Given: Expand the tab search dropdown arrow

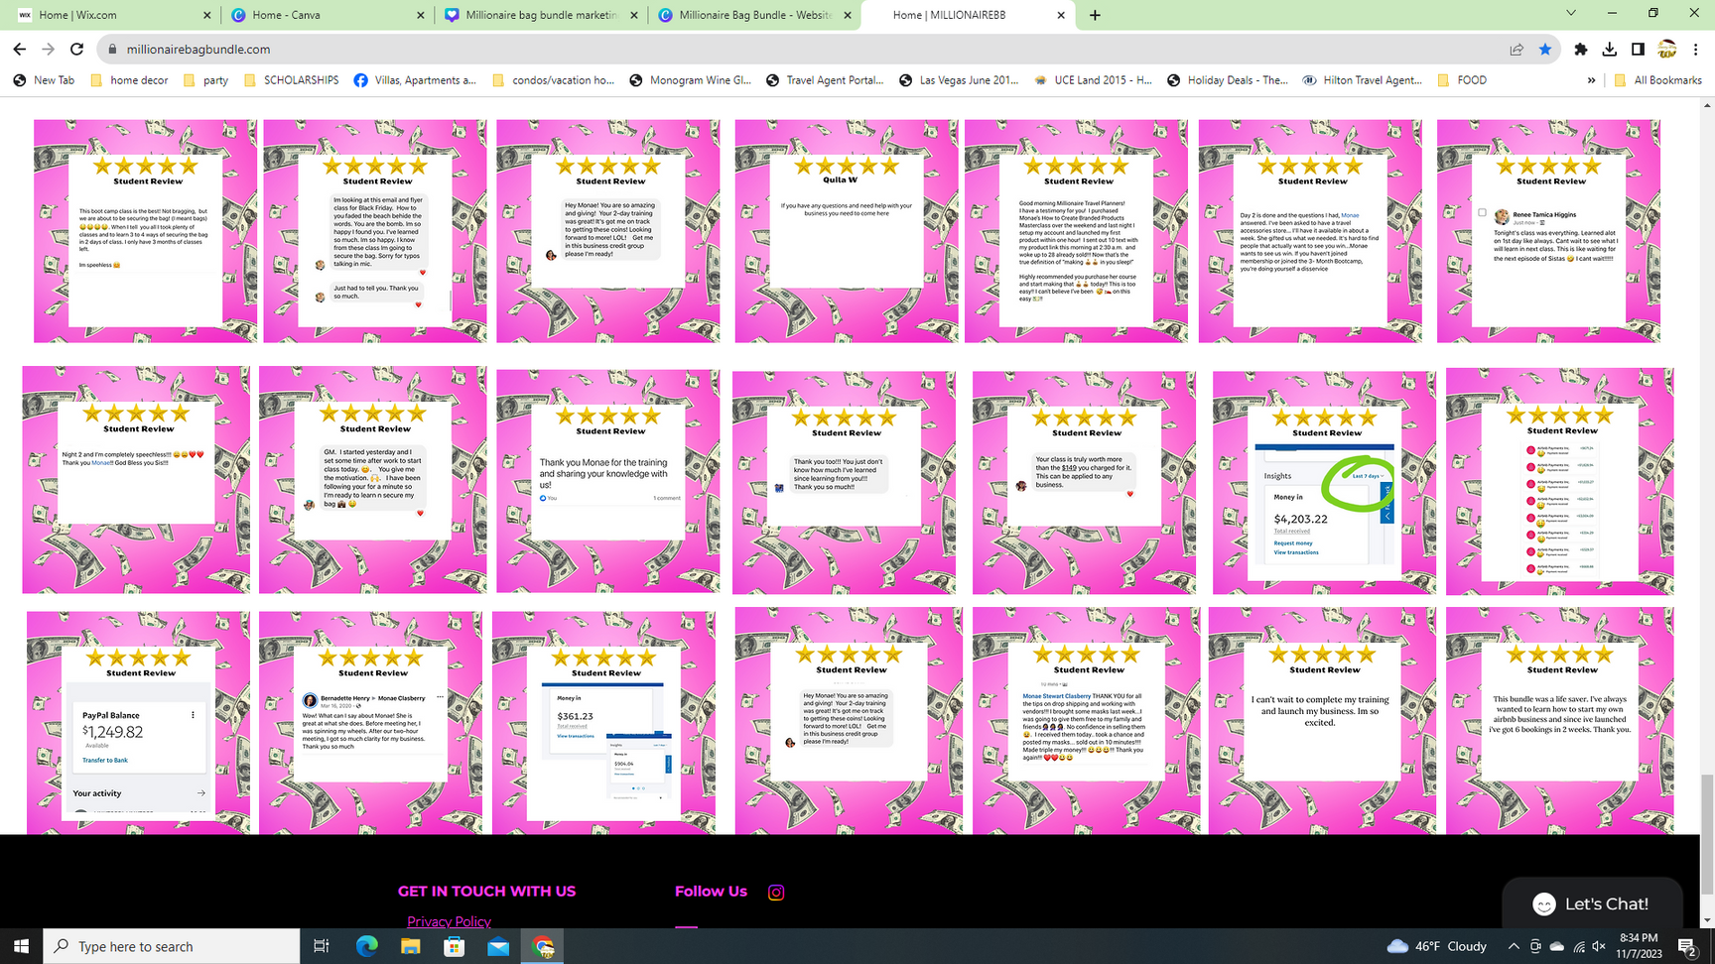Looking at the screenshot, I should click(1570, 14).
